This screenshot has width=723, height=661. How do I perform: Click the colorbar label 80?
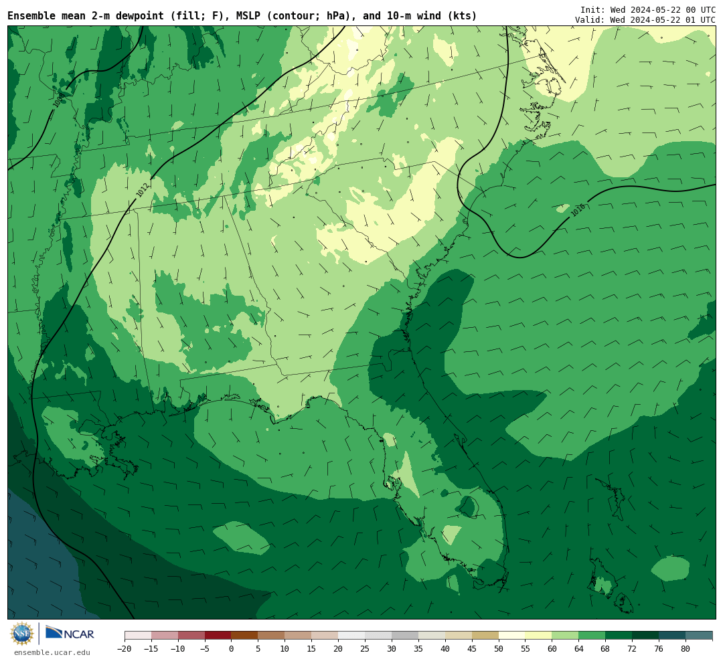pos(686,649)
